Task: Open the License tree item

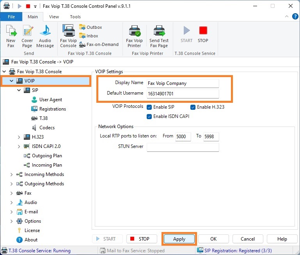Action: (28, 230)
